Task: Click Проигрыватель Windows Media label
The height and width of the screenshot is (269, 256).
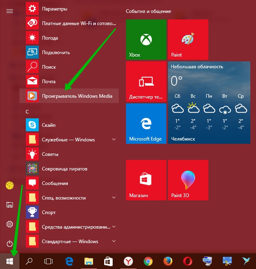Action: pyautogui.click(x=77, y=96)
